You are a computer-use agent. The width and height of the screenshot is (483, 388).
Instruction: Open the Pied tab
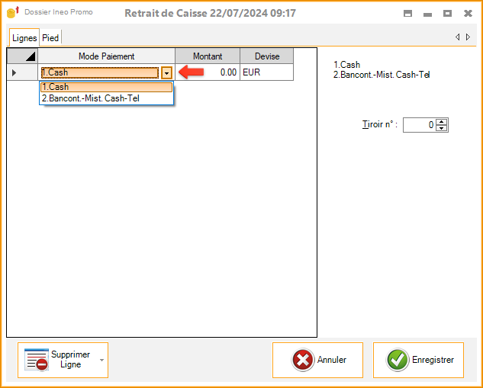coord(50,38)
